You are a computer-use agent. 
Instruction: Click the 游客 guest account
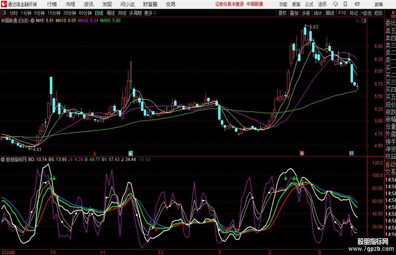pos(379,4)
